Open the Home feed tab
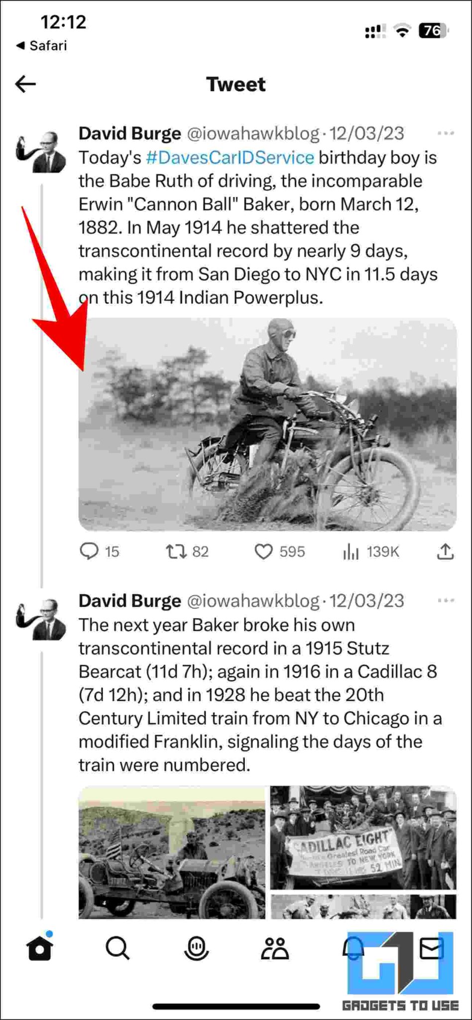 click(41, 947)
